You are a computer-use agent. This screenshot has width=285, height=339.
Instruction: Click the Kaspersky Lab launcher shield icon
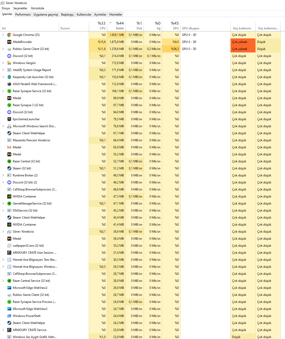[x=9, y=77]
